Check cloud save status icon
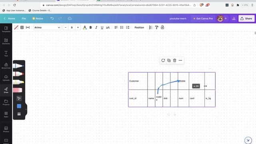 coord(70,18)
